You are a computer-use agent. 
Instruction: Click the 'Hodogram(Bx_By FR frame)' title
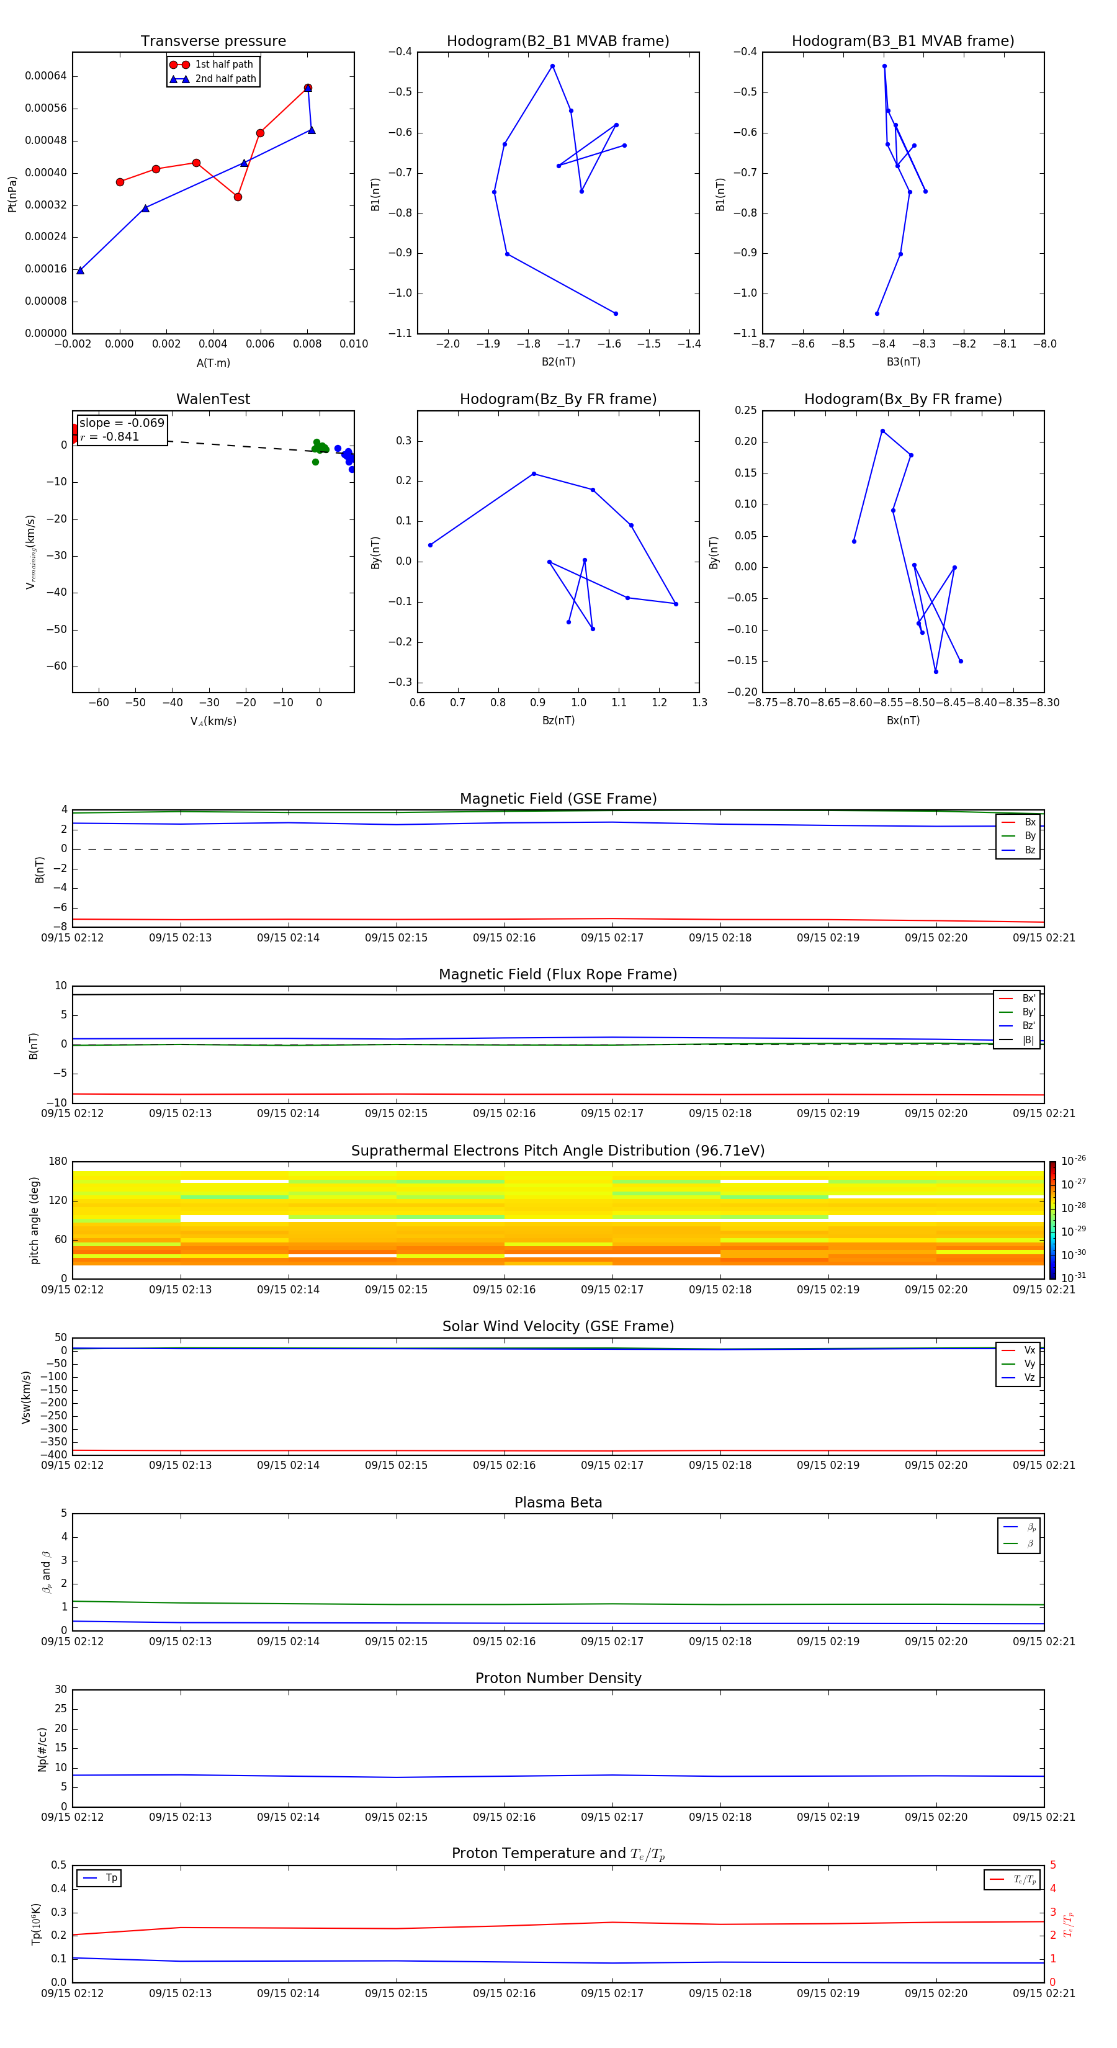(x=903, y=399)
